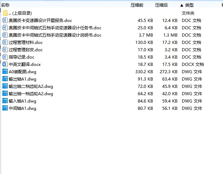Click the 6.4 KB compressed size value

coord(171,28)
